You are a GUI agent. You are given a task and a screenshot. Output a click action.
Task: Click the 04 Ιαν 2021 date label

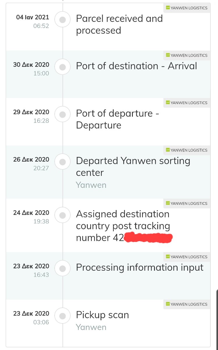(33, 17)
